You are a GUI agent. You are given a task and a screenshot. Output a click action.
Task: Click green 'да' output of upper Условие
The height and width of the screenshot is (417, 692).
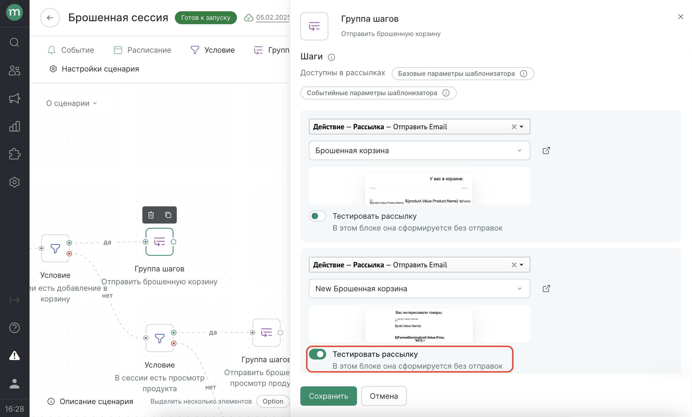69,243
